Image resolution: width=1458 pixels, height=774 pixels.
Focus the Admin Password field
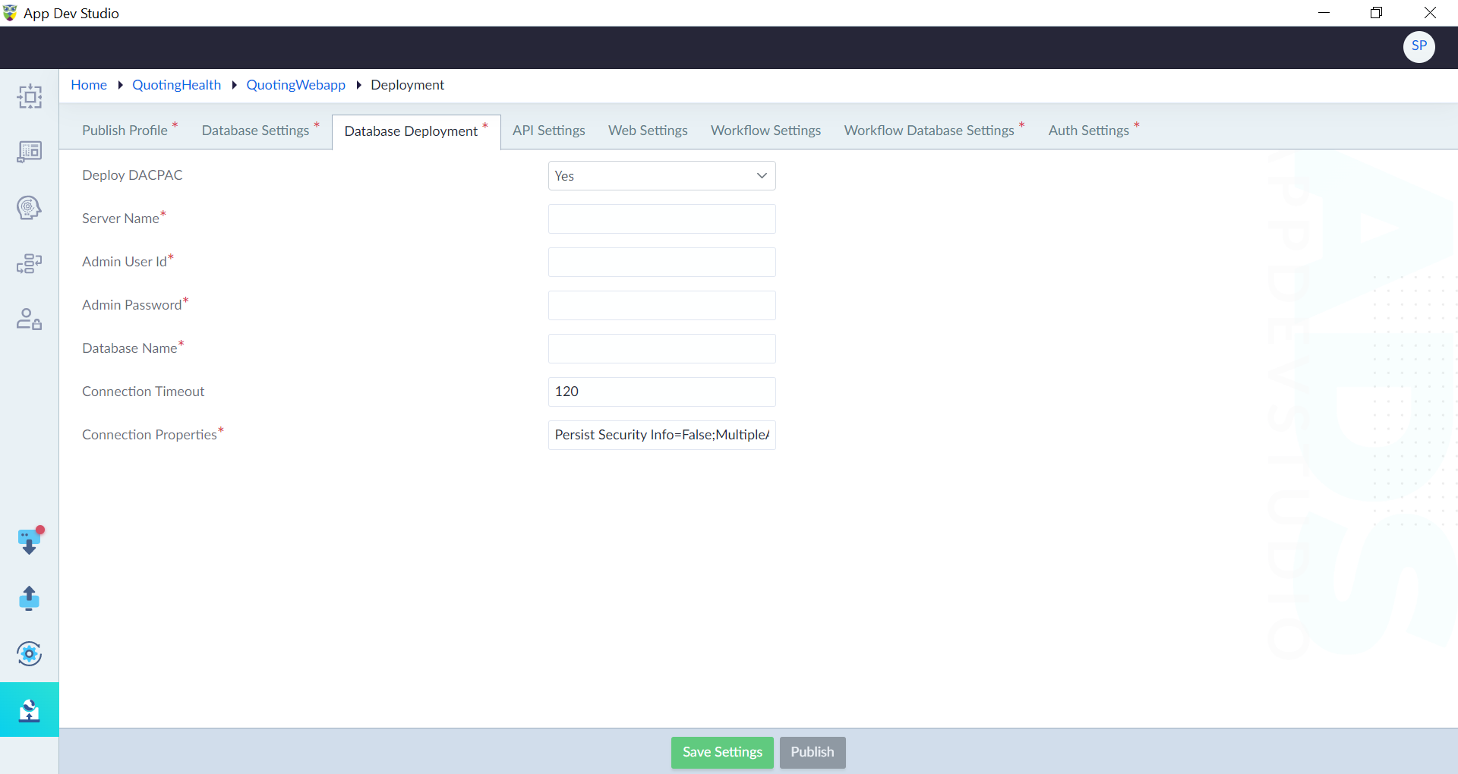661,306
